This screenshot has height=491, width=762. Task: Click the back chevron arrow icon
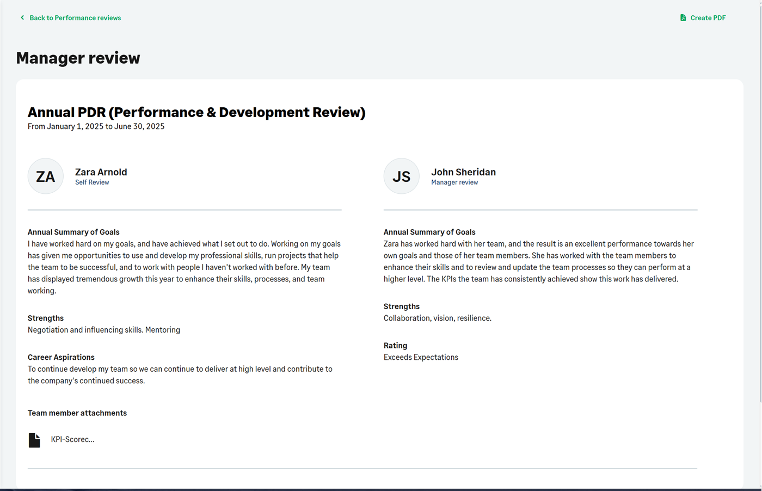[x=22, y=18]
